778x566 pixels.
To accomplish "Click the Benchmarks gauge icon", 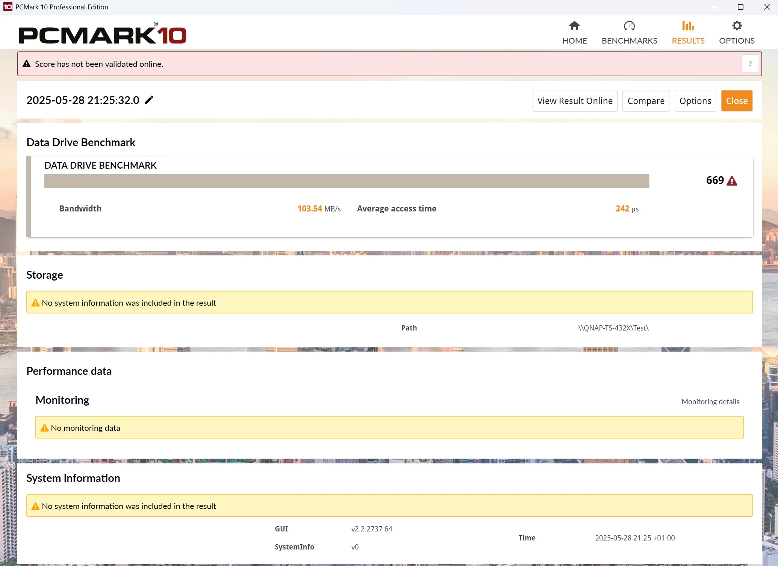I will coord(629,26).
